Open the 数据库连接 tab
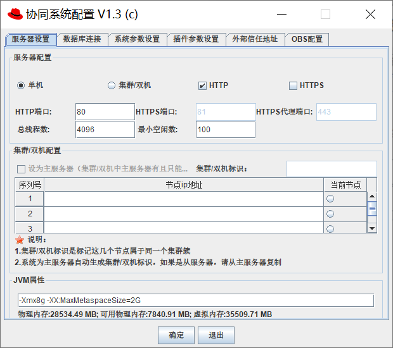 pyautogui.click(x=82, y=39)
